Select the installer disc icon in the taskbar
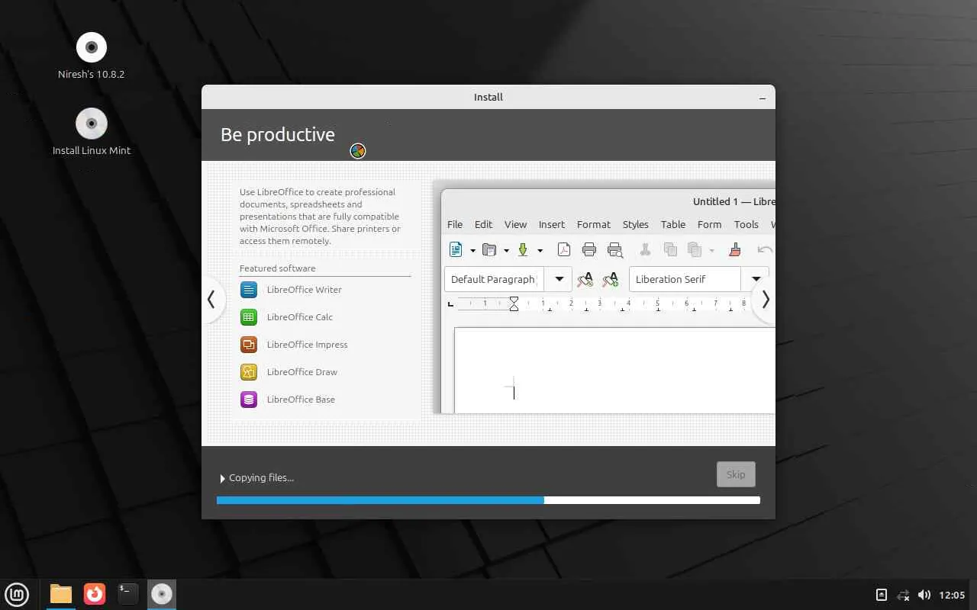This screenshot has width=977, height=610. [162, 593]
